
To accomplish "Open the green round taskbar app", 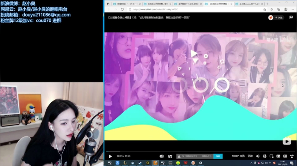I will coord(178,163).
